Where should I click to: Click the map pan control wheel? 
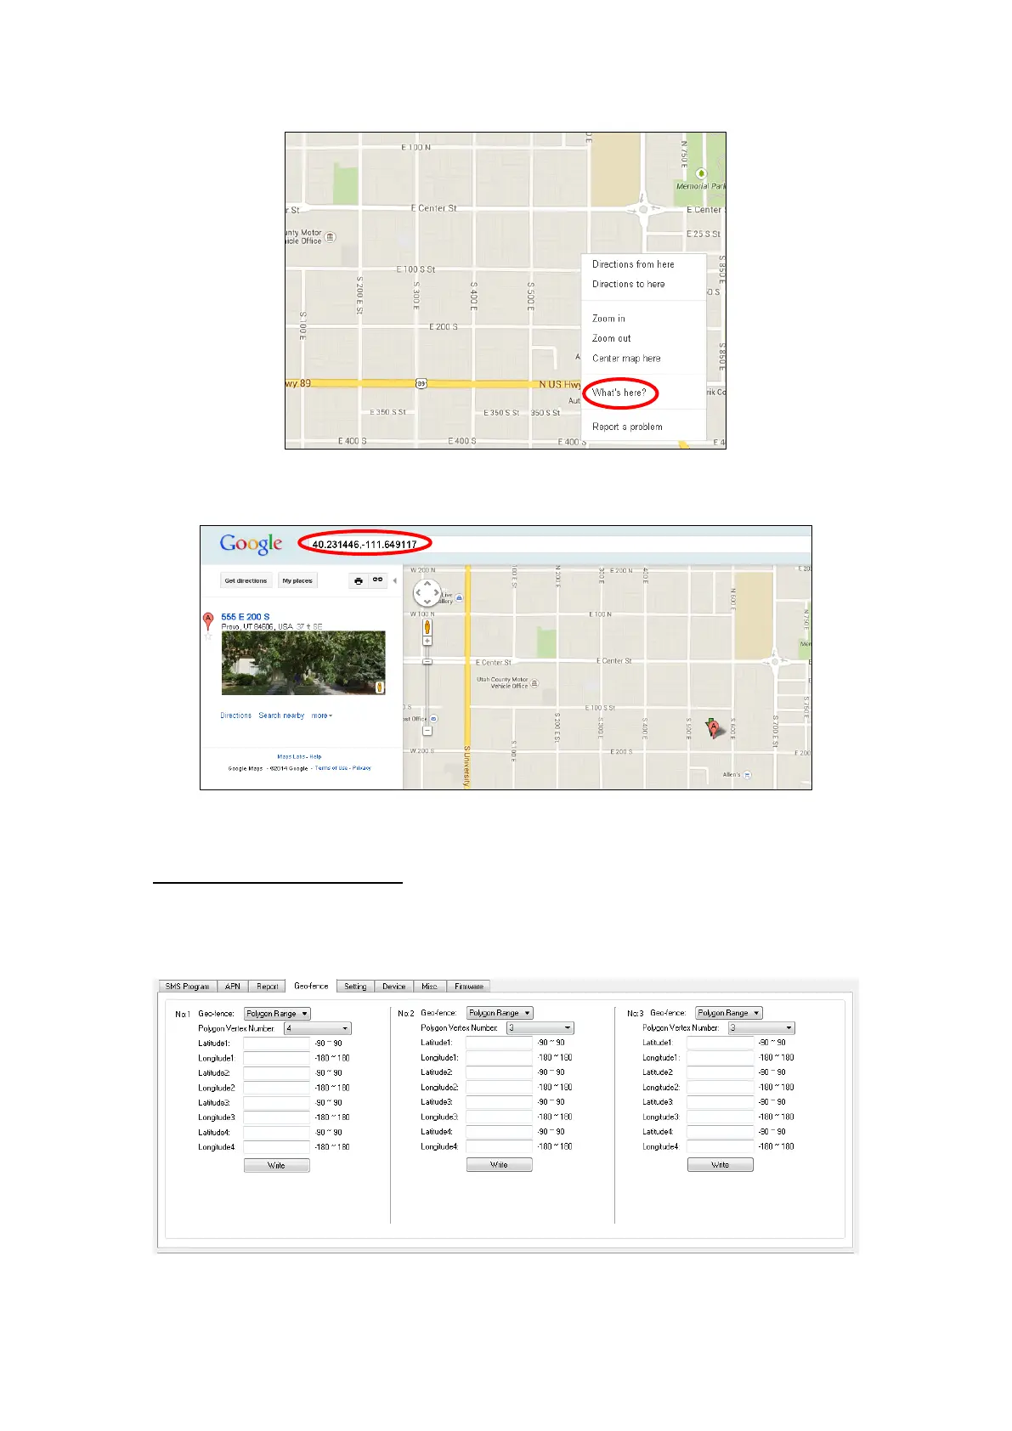tap(427, 593)
